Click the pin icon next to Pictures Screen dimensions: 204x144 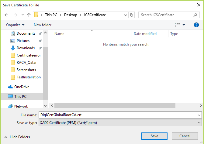coord(40,41)
